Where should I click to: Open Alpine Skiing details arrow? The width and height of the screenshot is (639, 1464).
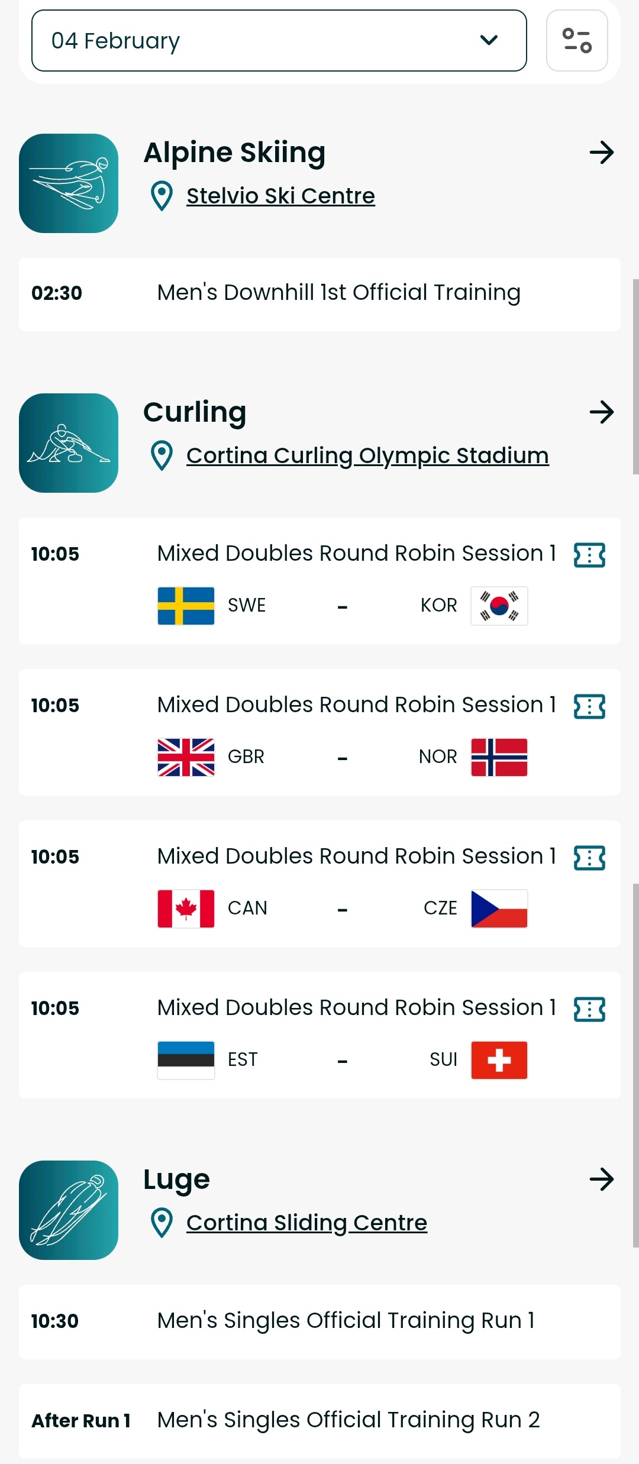601,153
